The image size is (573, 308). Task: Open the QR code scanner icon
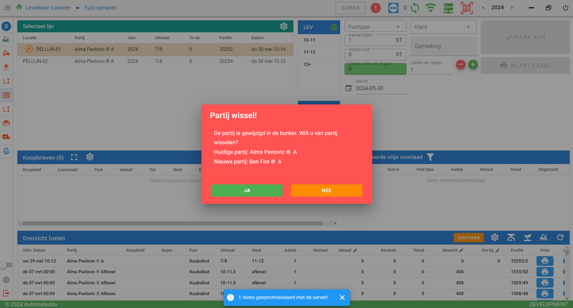(466, 8)
